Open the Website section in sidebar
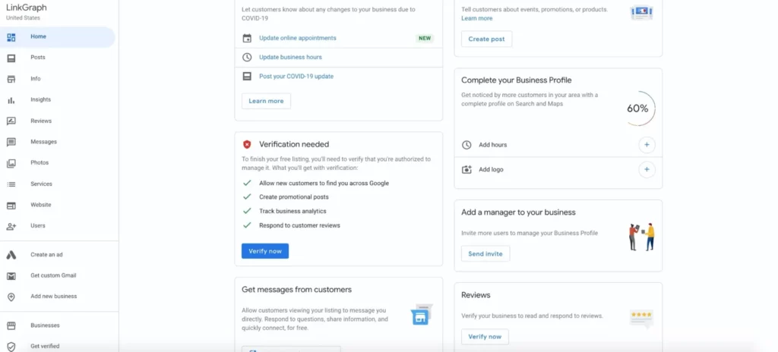 coord(41,205)
